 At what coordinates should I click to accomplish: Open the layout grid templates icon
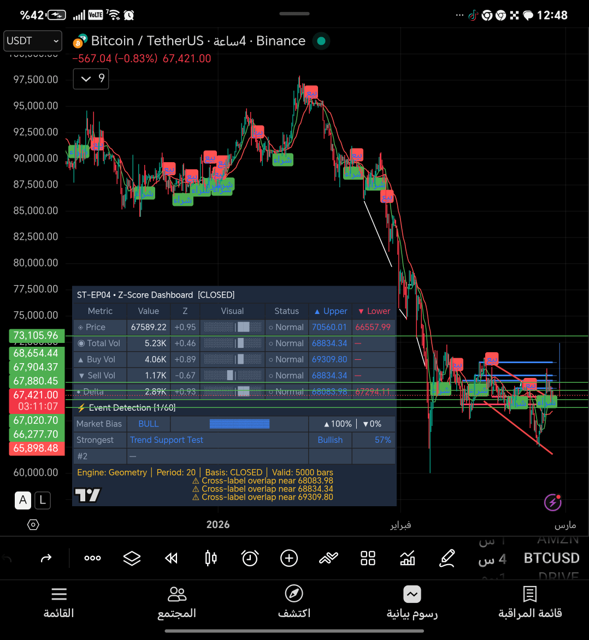point(368,558)
